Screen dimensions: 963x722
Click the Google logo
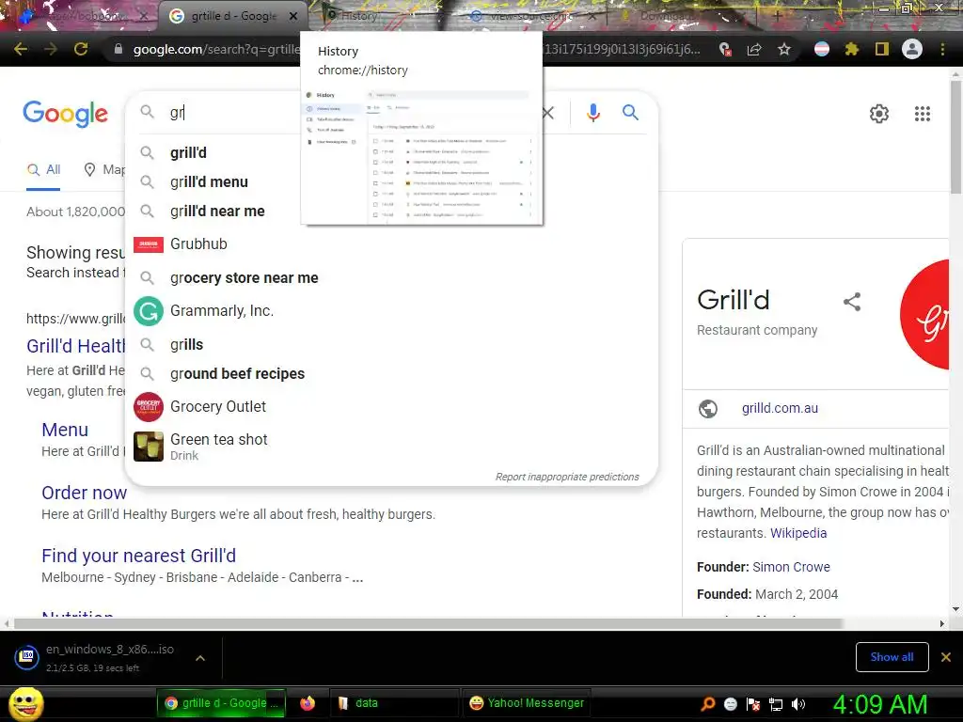(66, 114)
